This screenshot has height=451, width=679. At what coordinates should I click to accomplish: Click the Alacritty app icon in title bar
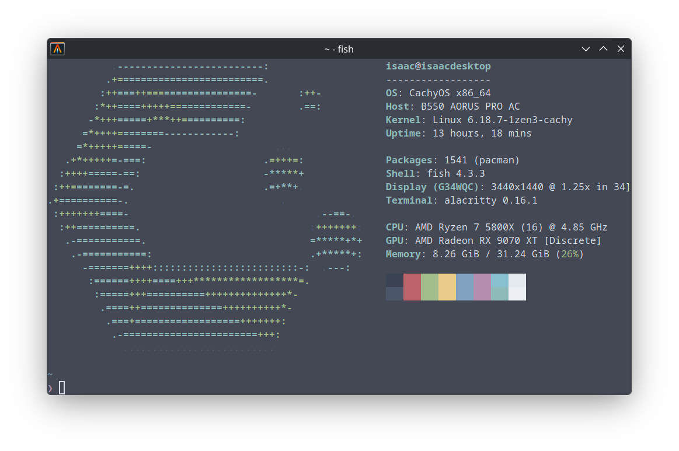[58, 49]
